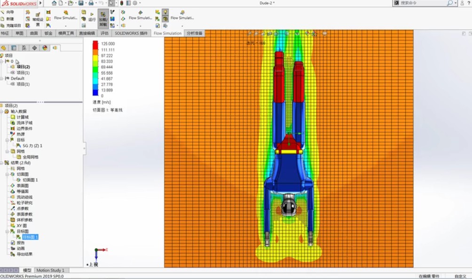Screen dimensions: 472x279
Task: Click the 速度 [m/s] legend label
Action: [102, 103]
